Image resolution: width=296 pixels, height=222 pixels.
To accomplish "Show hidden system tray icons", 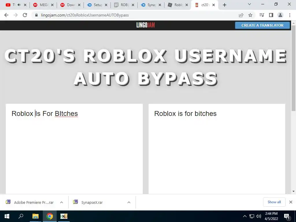I will coord(245,216).
